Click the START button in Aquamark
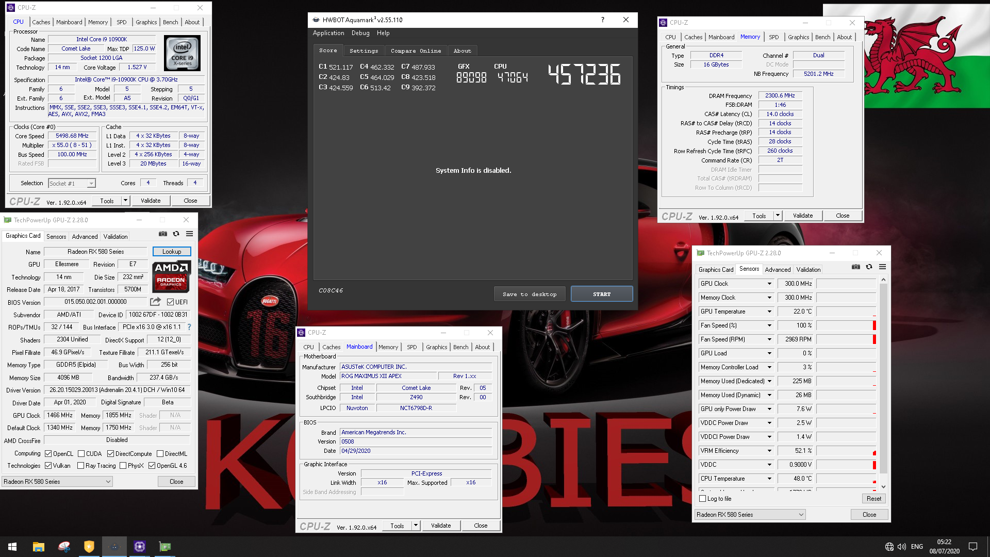This screenshot has width=990, height=557. (x=602, y=294)
